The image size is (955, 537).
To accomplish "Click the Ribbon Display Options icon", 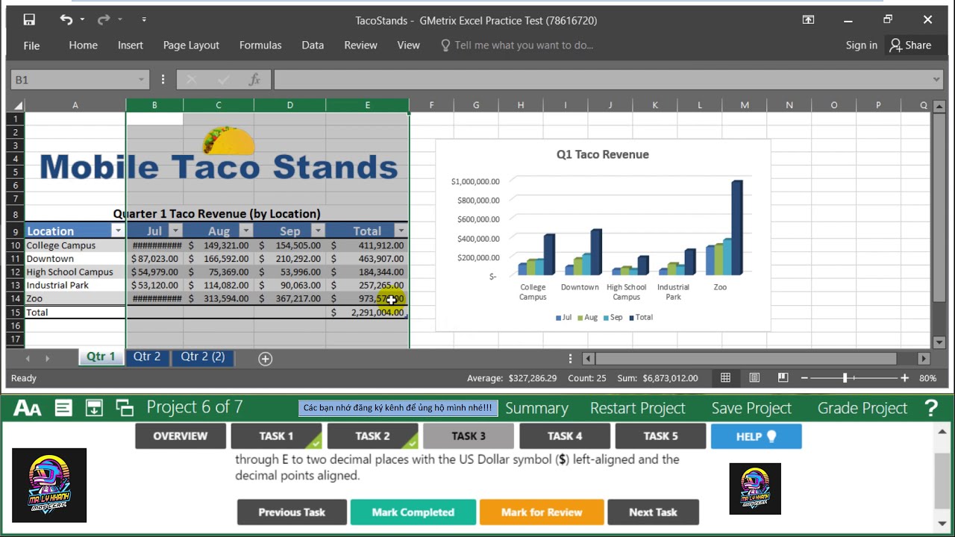I will (808, 20).
